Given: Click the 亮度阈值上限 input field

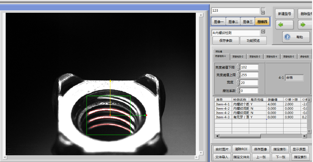Looking at the screenshot, I should (249, 75).
